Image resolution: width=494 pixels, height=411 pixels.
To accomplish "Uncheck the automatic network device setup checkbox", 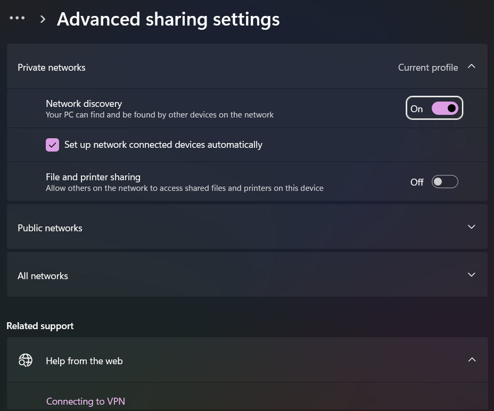I will [52, 145].
